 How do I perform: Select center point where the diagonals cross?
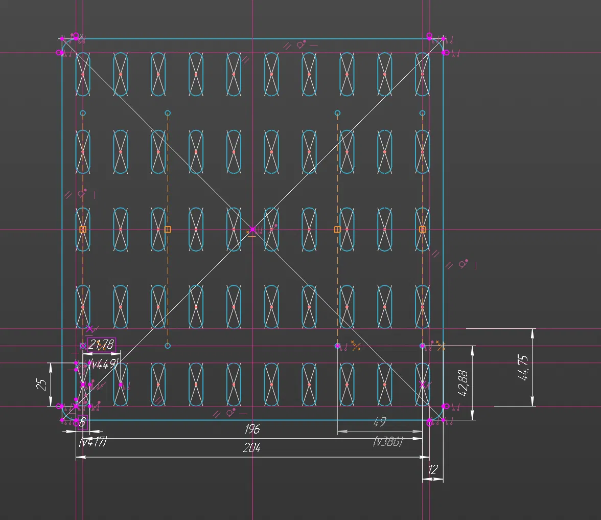(252, 229)
